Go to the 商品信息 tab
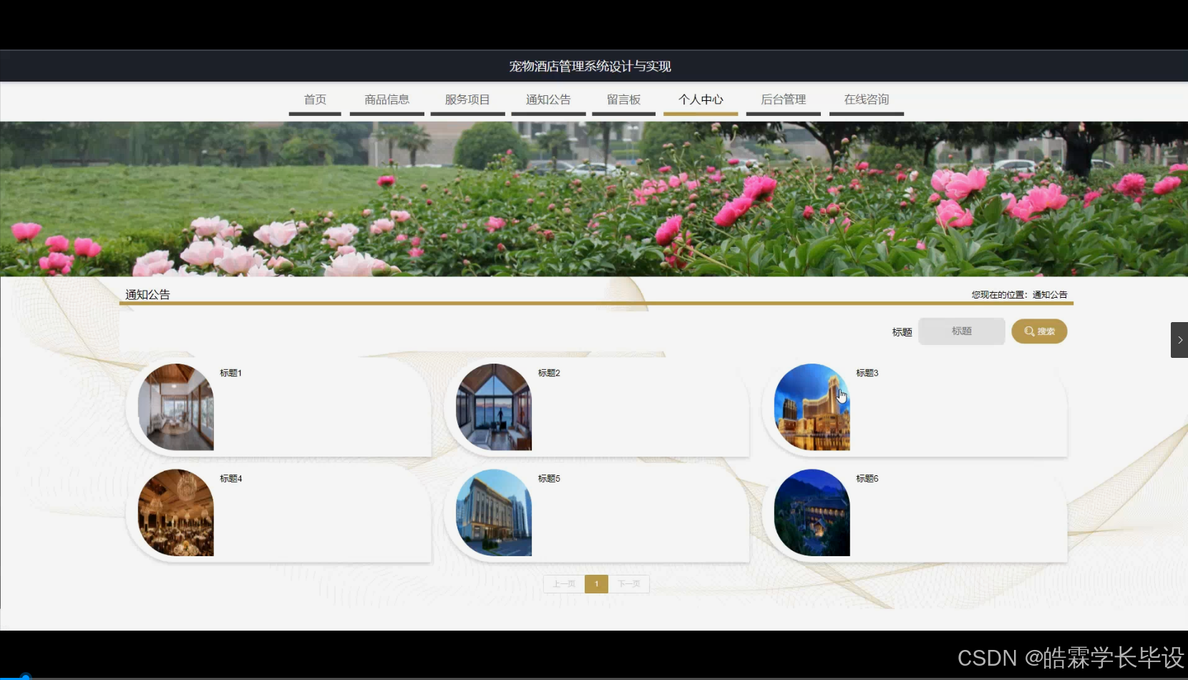 [x=387, y=100]
